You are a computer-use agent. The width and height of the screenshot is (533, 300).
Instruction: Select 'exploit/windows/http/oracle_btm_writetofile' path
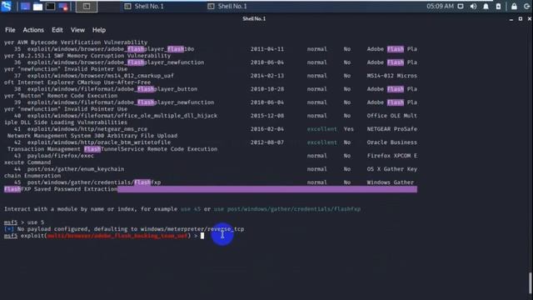pos(99,142)
